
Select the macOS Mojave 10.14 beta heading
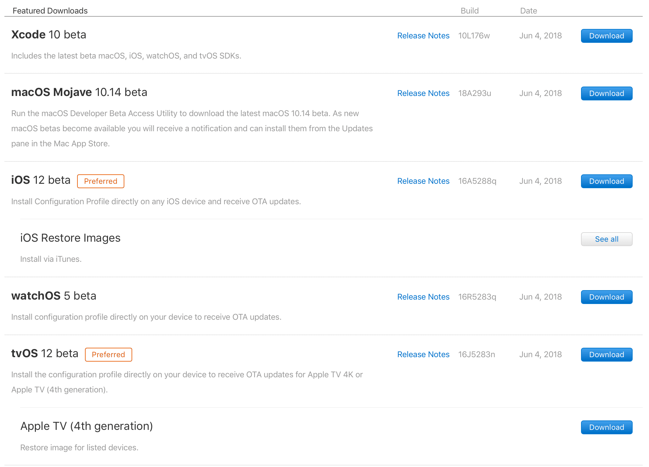click(79, 92)
